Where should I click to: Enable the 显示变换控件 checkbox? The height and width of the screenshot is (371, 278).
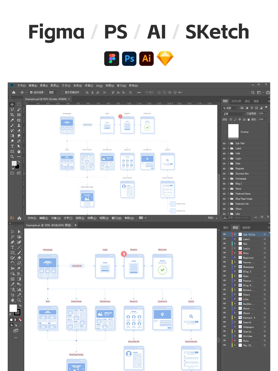point(63,92)
